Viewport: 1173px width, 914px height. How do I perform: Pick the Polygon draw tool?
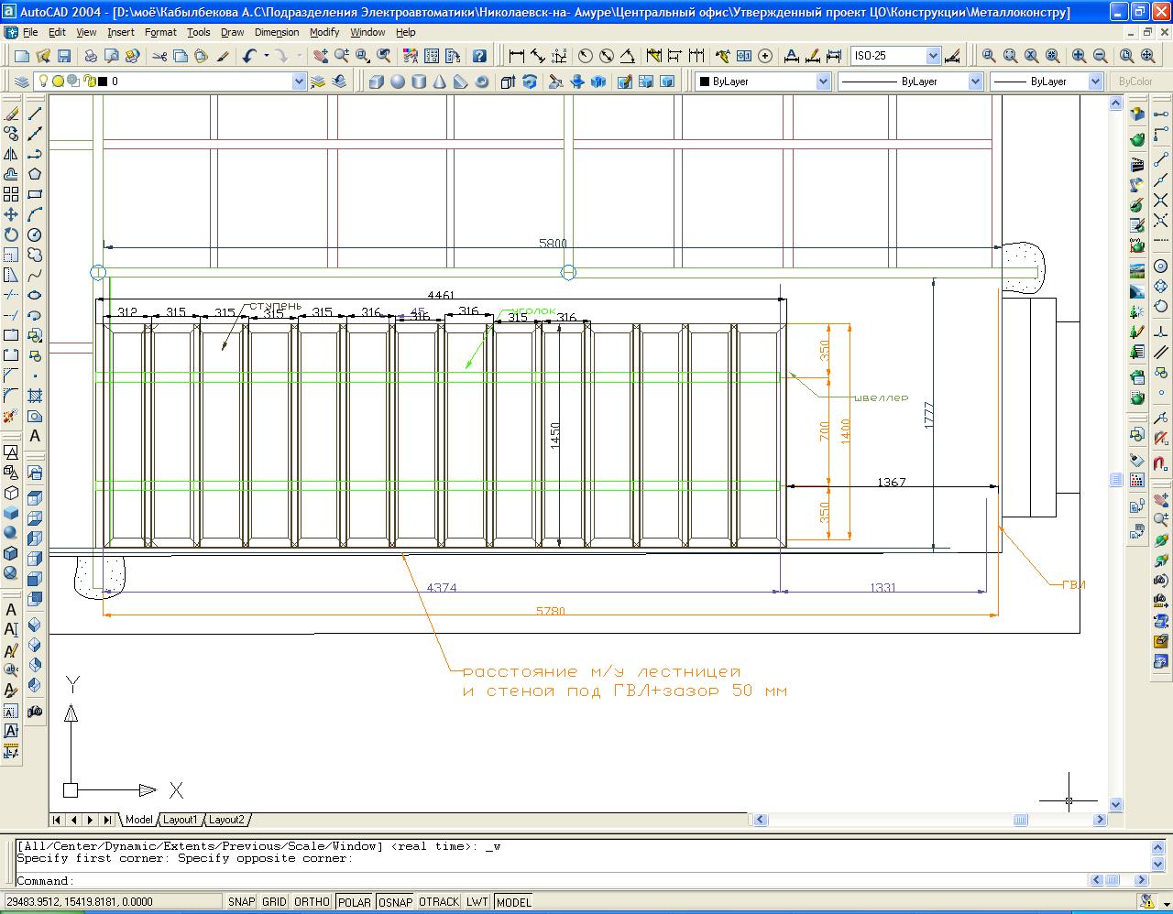point(35,174)
